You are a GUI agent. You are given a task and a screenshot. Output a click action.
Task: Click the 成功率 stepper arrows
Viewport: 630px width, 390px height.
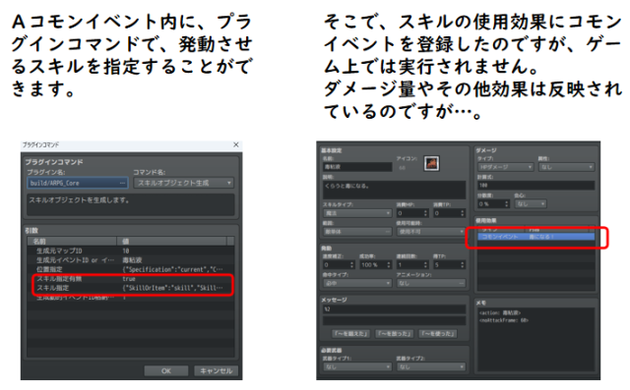point(389,265)
